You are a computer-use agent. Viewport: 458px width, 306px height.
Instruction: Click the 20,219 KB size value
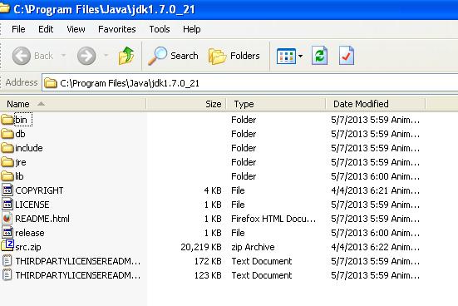[201, 247]
